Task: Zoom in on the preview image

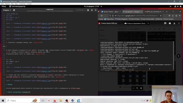Action: 141,88
